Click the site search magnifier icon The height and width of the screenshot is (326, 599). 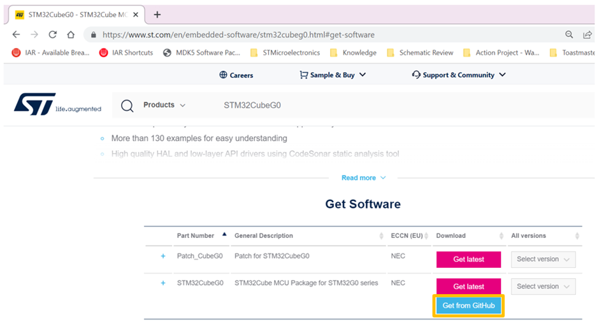tap(127, 105)
